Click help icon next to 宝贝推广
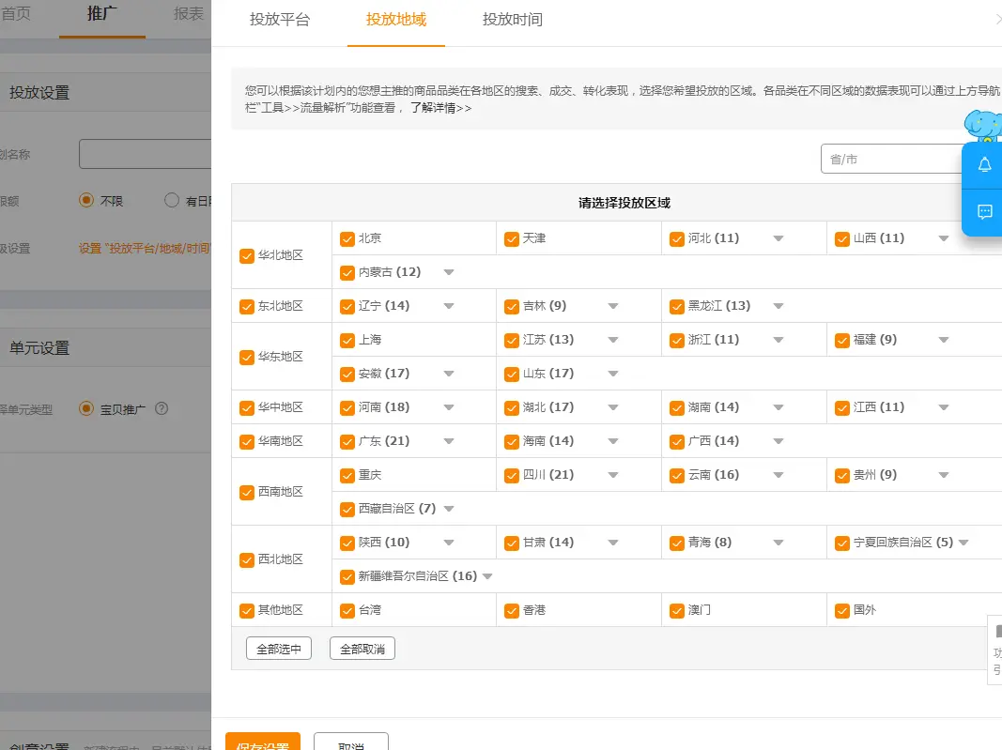This screenshot has width=1002, height=750. [162, 408]
